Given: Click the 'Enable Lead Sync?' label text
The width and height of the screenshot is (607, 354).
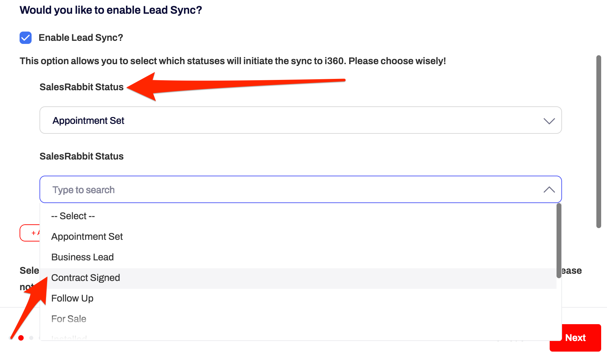Looking at the screenshot, I should 81,38.
